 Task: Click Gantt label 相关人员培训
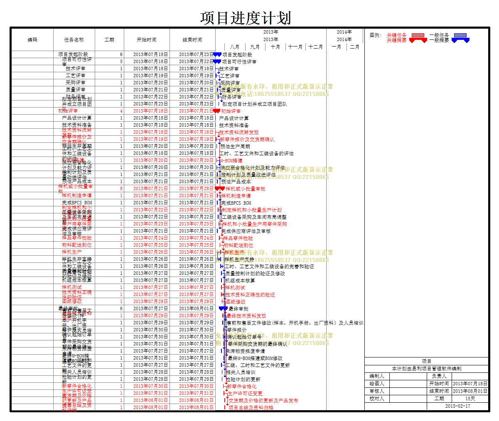(241, 372)
